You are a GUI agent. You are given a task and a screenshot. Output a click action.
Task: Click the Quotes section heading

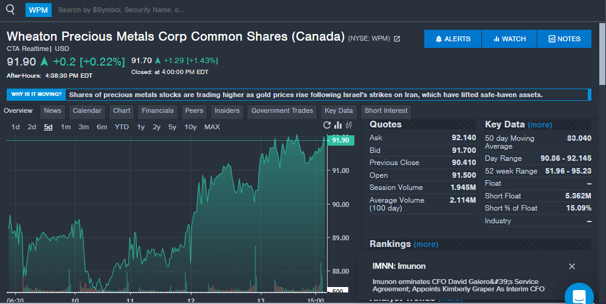(x=385, y=124)
